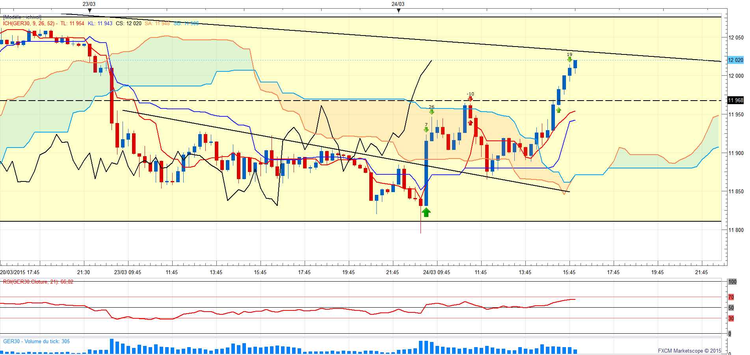
Task: Select the green down arrow labeled 19
Action: click(569, 60)
